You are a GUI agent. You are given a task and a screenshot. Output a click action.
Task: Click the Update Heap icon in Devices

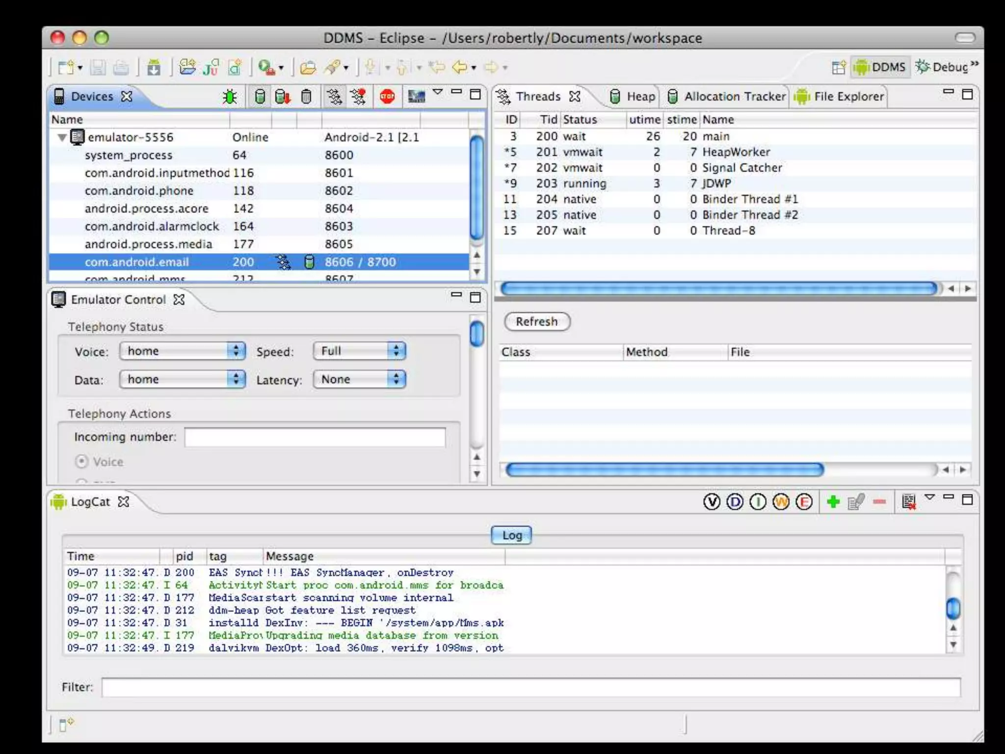point(260,97)
